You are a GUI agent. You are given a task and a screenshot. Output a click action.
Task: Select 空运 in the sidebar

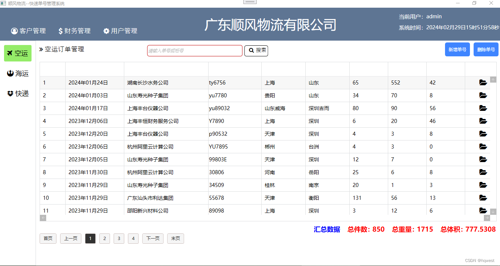pyautogui.click(x=18, y=53)
